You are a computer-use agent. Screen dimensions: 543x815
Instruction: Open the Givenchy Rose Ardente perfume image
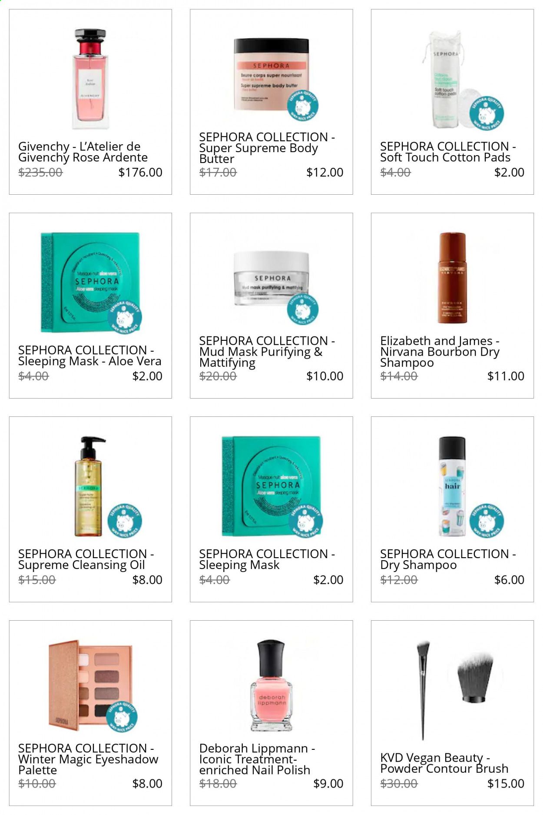point(90,79)
